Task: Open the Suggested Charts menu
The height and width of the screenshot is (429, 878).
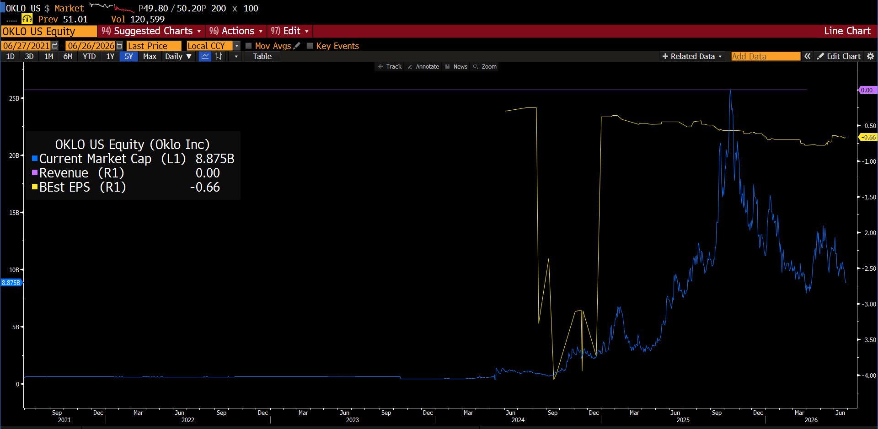Action: [151, 31]
